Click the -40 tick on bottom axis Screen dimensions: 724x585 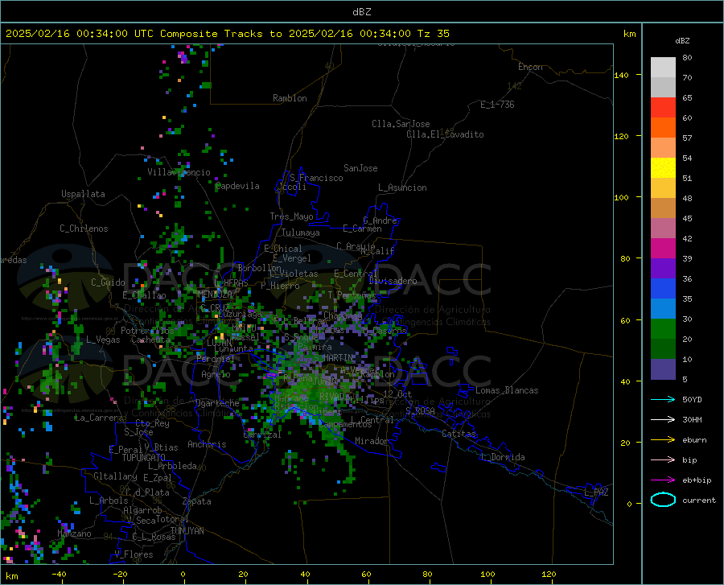[59, 575]
